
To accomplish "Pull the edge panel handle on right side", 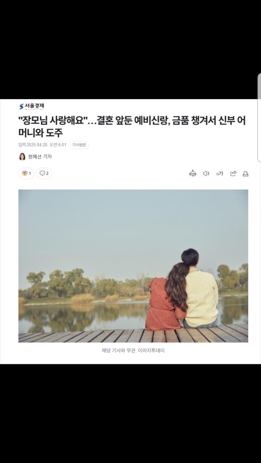I will [x=259, y=118].
